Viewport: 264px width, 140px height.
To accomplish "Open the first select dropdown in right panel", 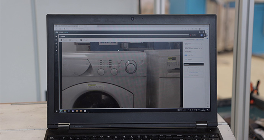I will click(194, 45).
